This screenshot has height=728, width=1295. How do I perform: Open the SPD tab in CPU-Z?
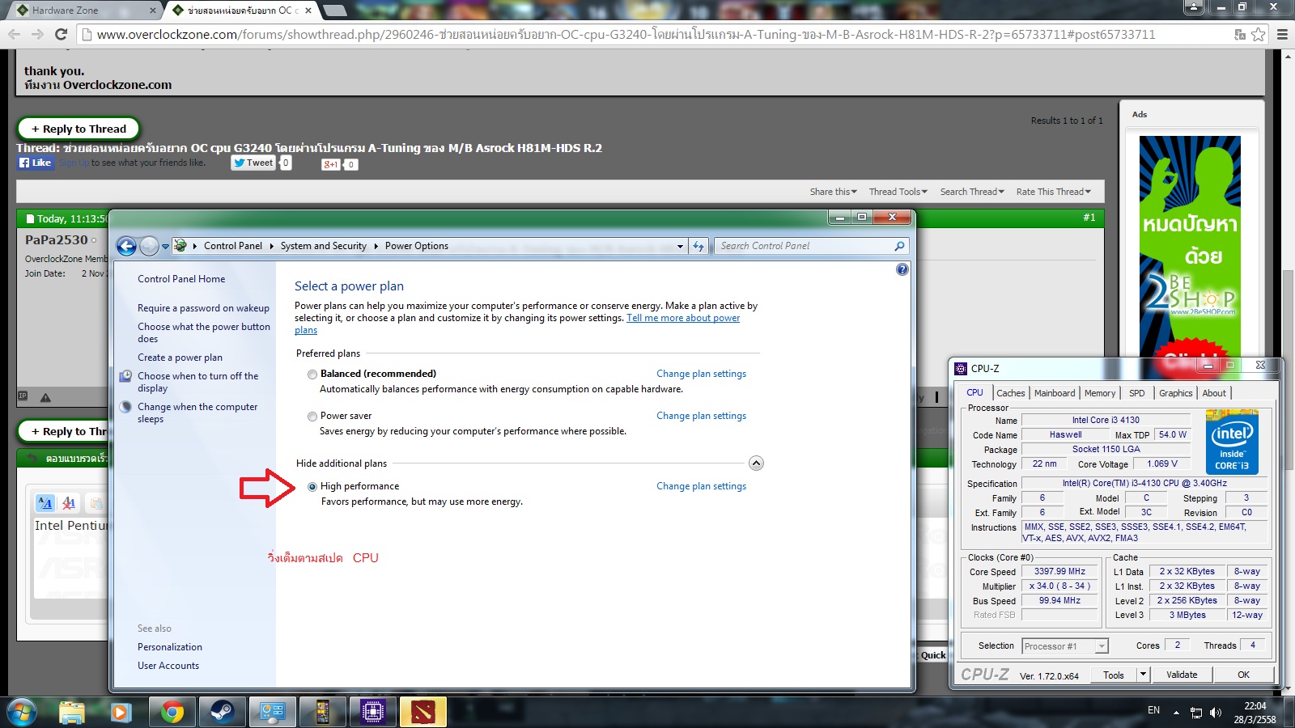(x=1137, y=393)
